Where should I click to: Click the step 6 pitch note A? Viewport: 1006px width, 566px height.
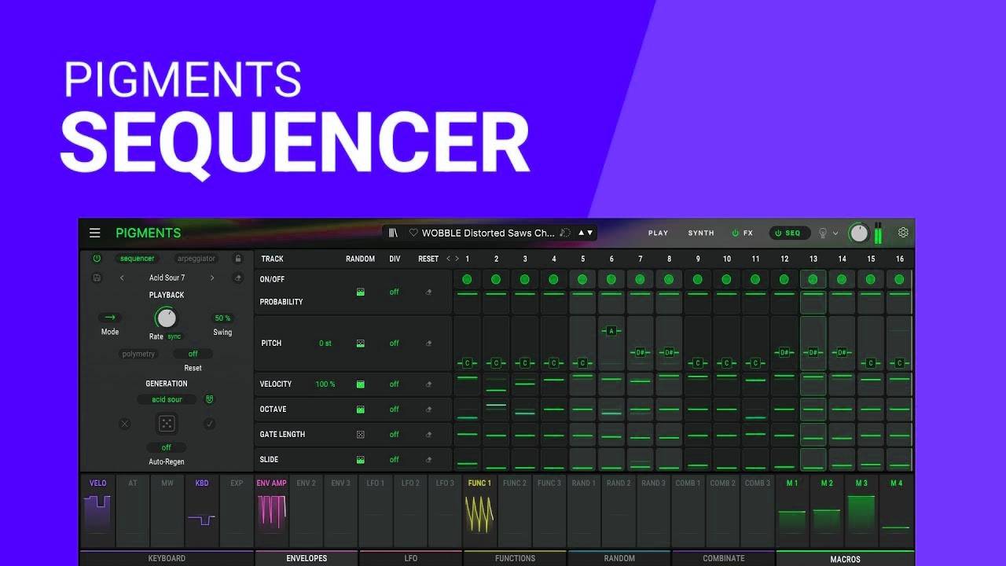click(611, 331)
